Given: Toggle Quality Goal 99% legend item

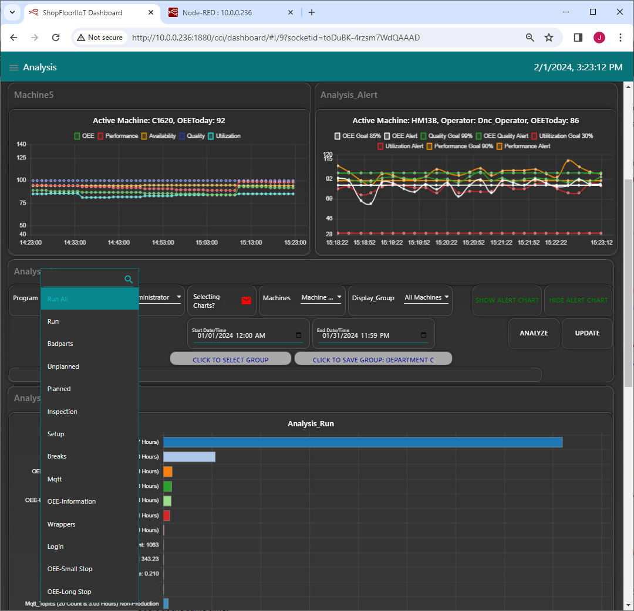Looking at the screenshot, I should tap(446, 136).
